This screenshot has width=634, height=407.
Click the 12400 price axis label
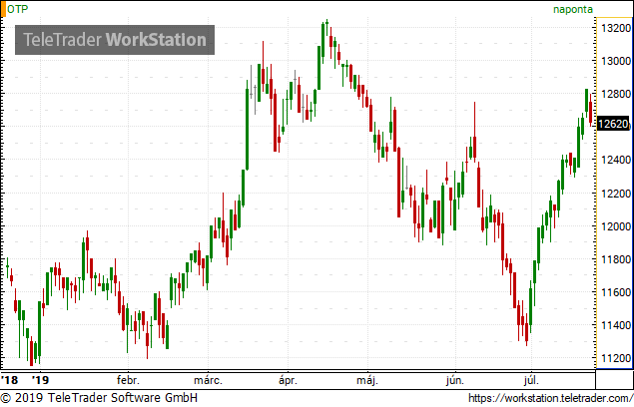[616, 160]
